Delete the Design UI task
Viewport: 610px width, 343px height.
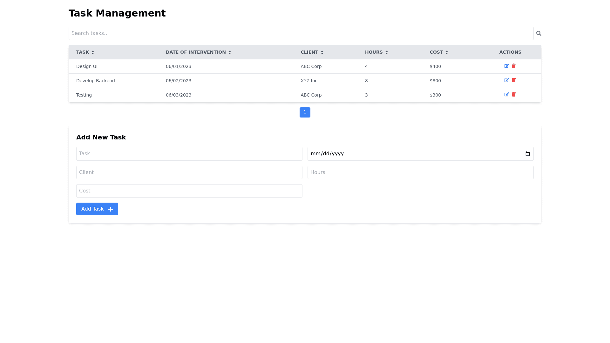point(514,66)
